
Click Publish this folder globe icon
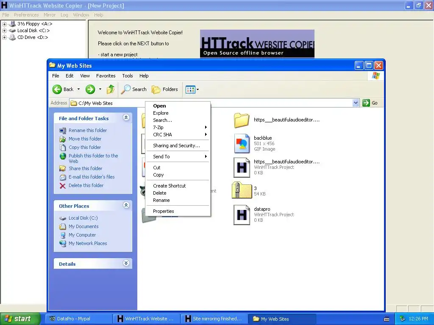coord(63,156)
